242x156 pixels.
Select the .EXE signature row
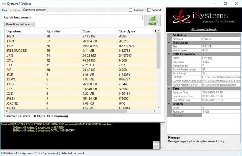click(81, 74)
